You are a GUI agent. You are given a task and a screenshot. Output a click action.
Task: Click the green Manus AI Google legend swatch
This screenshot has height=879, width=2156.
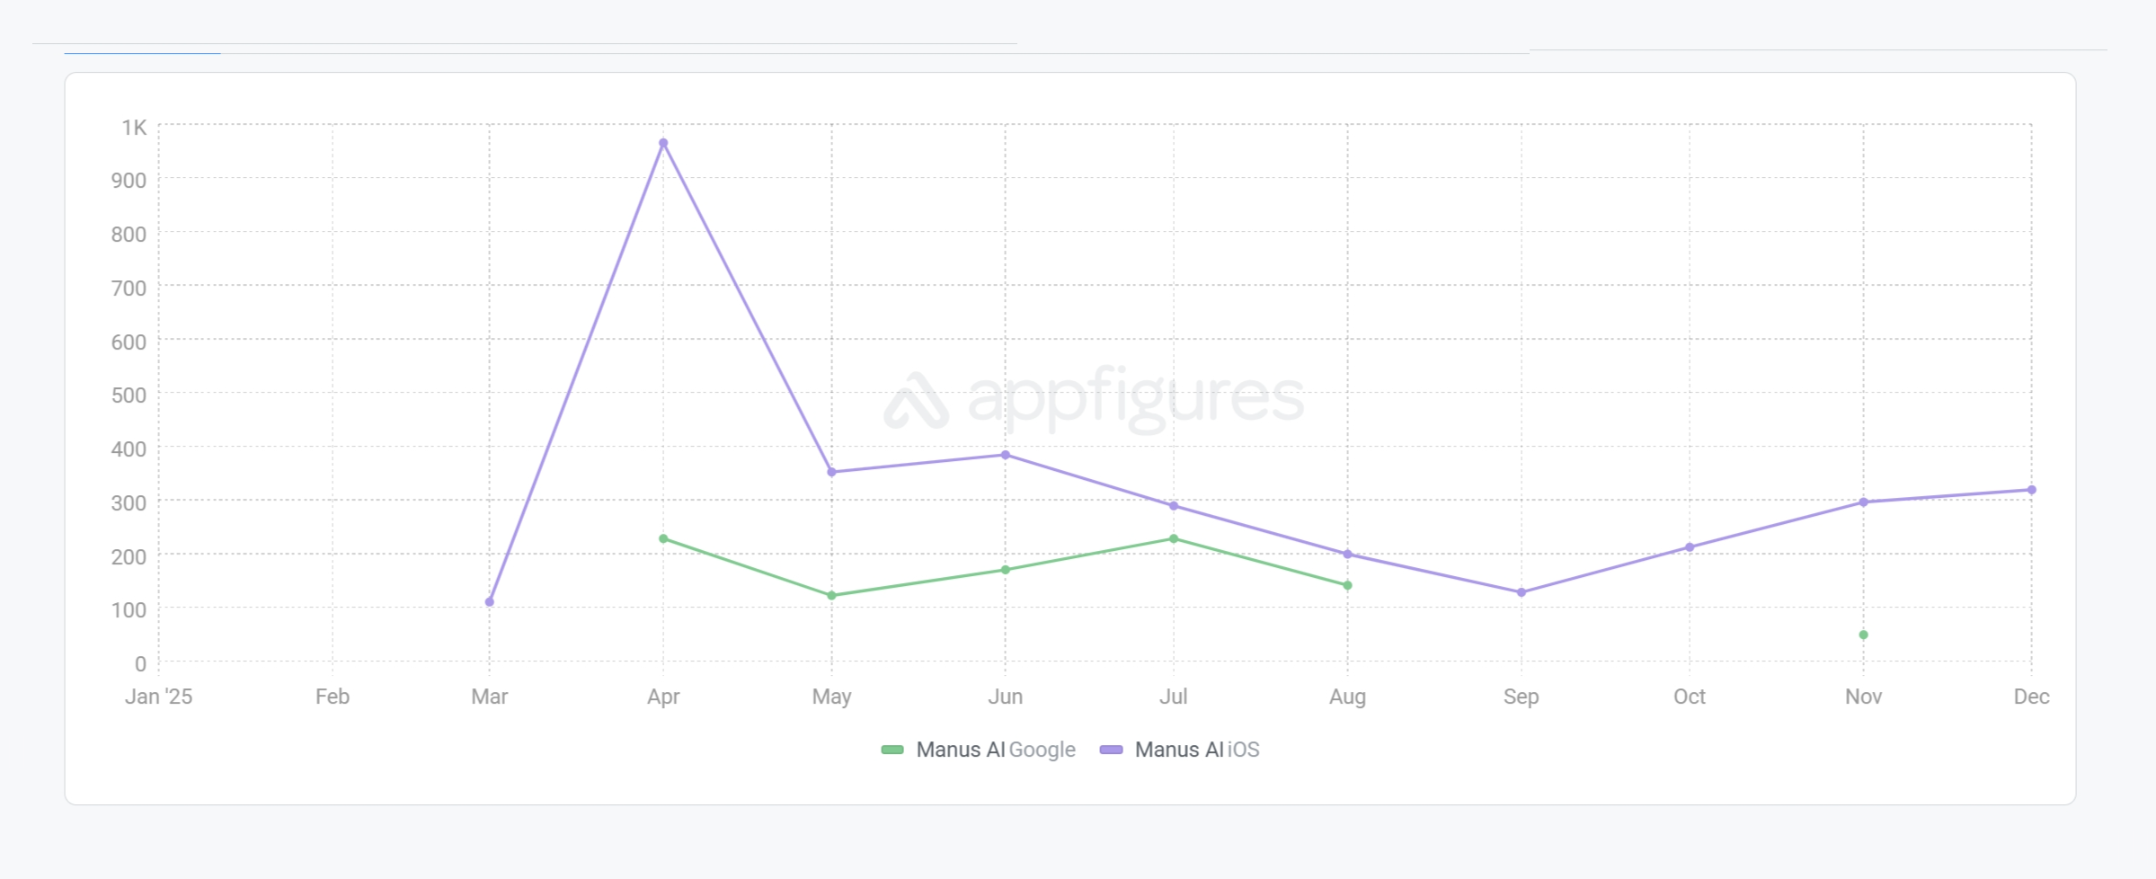click(x=892, y=750)
